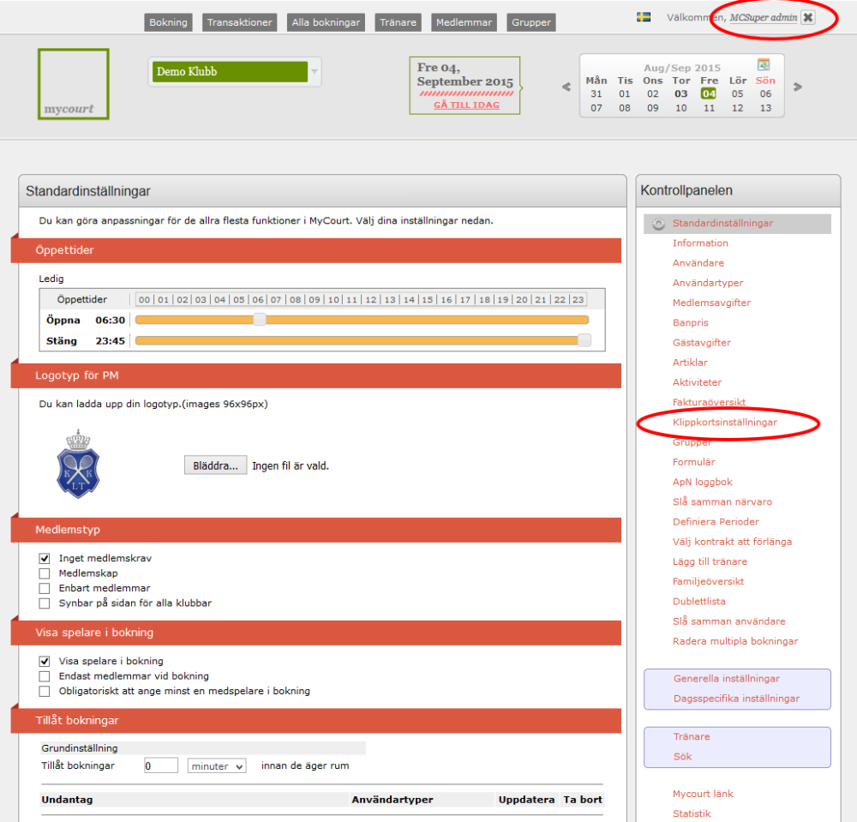The height and width of the screenshot is (822, 857).
Task: Click the uploaded club crest logo
Action: point(78,464)
